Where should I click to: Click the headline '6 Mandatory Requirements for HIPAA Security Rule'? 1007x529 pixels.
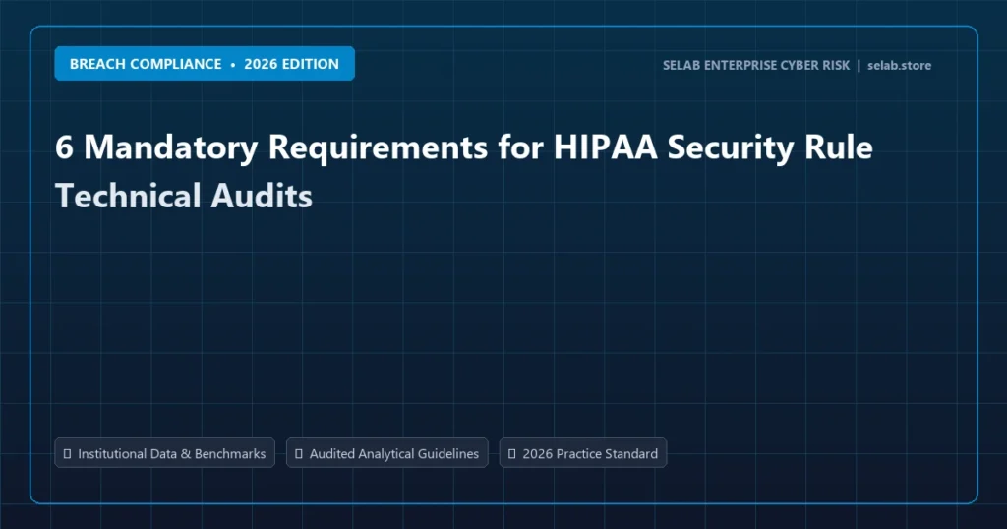tap(464, 147)
